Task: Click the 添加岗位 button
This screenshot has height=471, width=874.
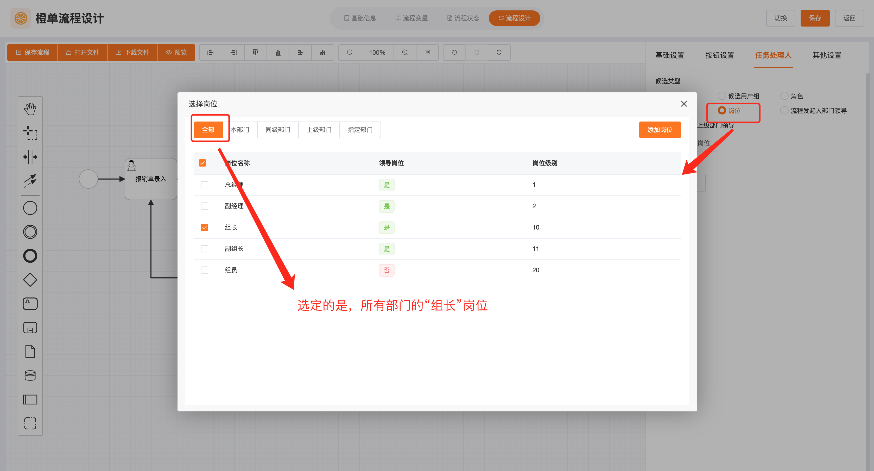Action: click(x=660, y=130)
